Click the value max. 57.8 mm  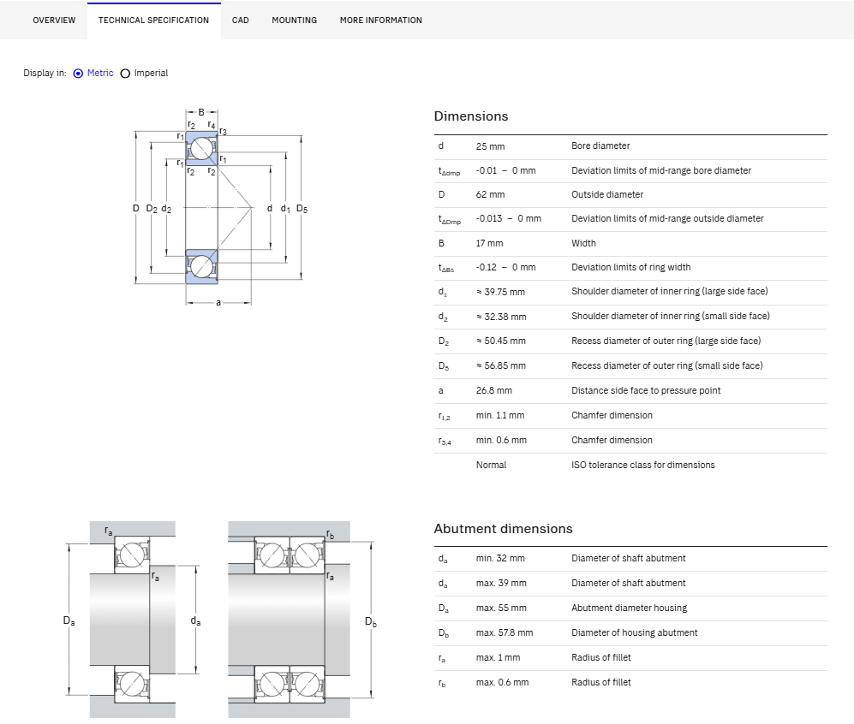pyautogui.click(x=505, y=632)
